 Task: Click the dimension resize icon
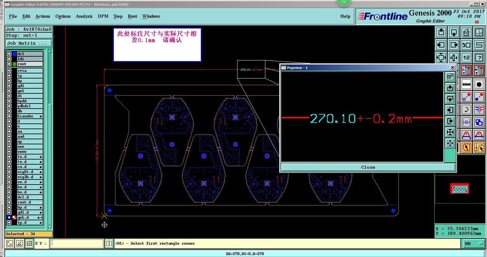coord(466,122)
